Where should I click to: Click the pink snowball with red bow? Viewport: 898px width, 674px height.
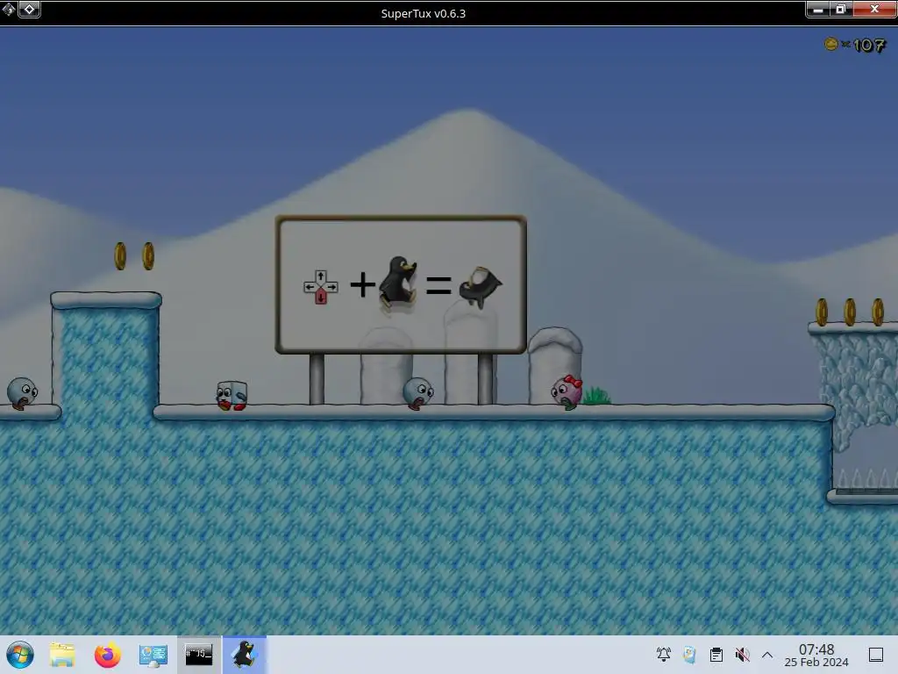[x=567, y=392]
